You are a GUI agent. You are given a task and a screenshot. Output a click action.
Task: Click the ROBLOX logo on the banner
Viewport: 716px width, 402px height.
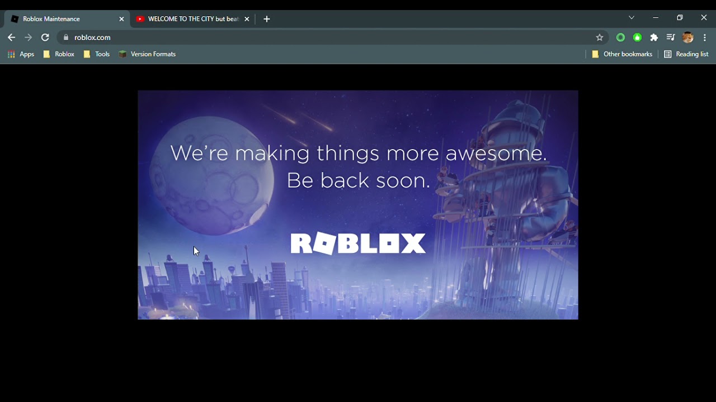point(358,243)
